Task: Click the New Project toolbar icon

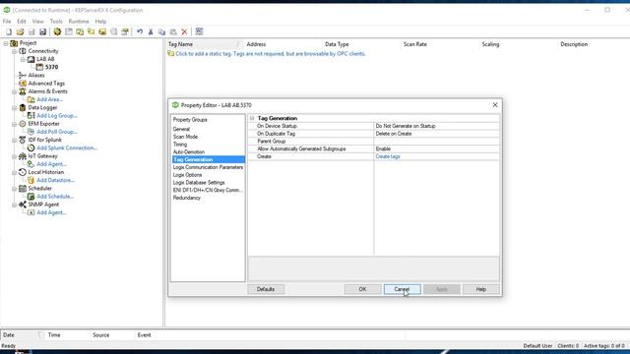Action: tap(9, 31)
